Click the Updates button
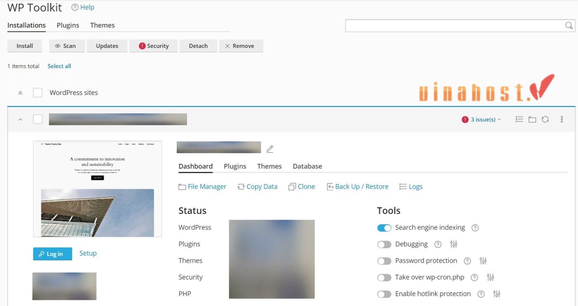Screen dimensions: 578x306 click(x=107, y=46)
